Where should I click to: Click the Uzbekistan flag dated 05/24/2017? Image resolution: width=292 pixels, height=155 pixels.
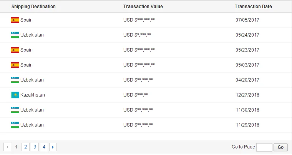tap(15, 35)
